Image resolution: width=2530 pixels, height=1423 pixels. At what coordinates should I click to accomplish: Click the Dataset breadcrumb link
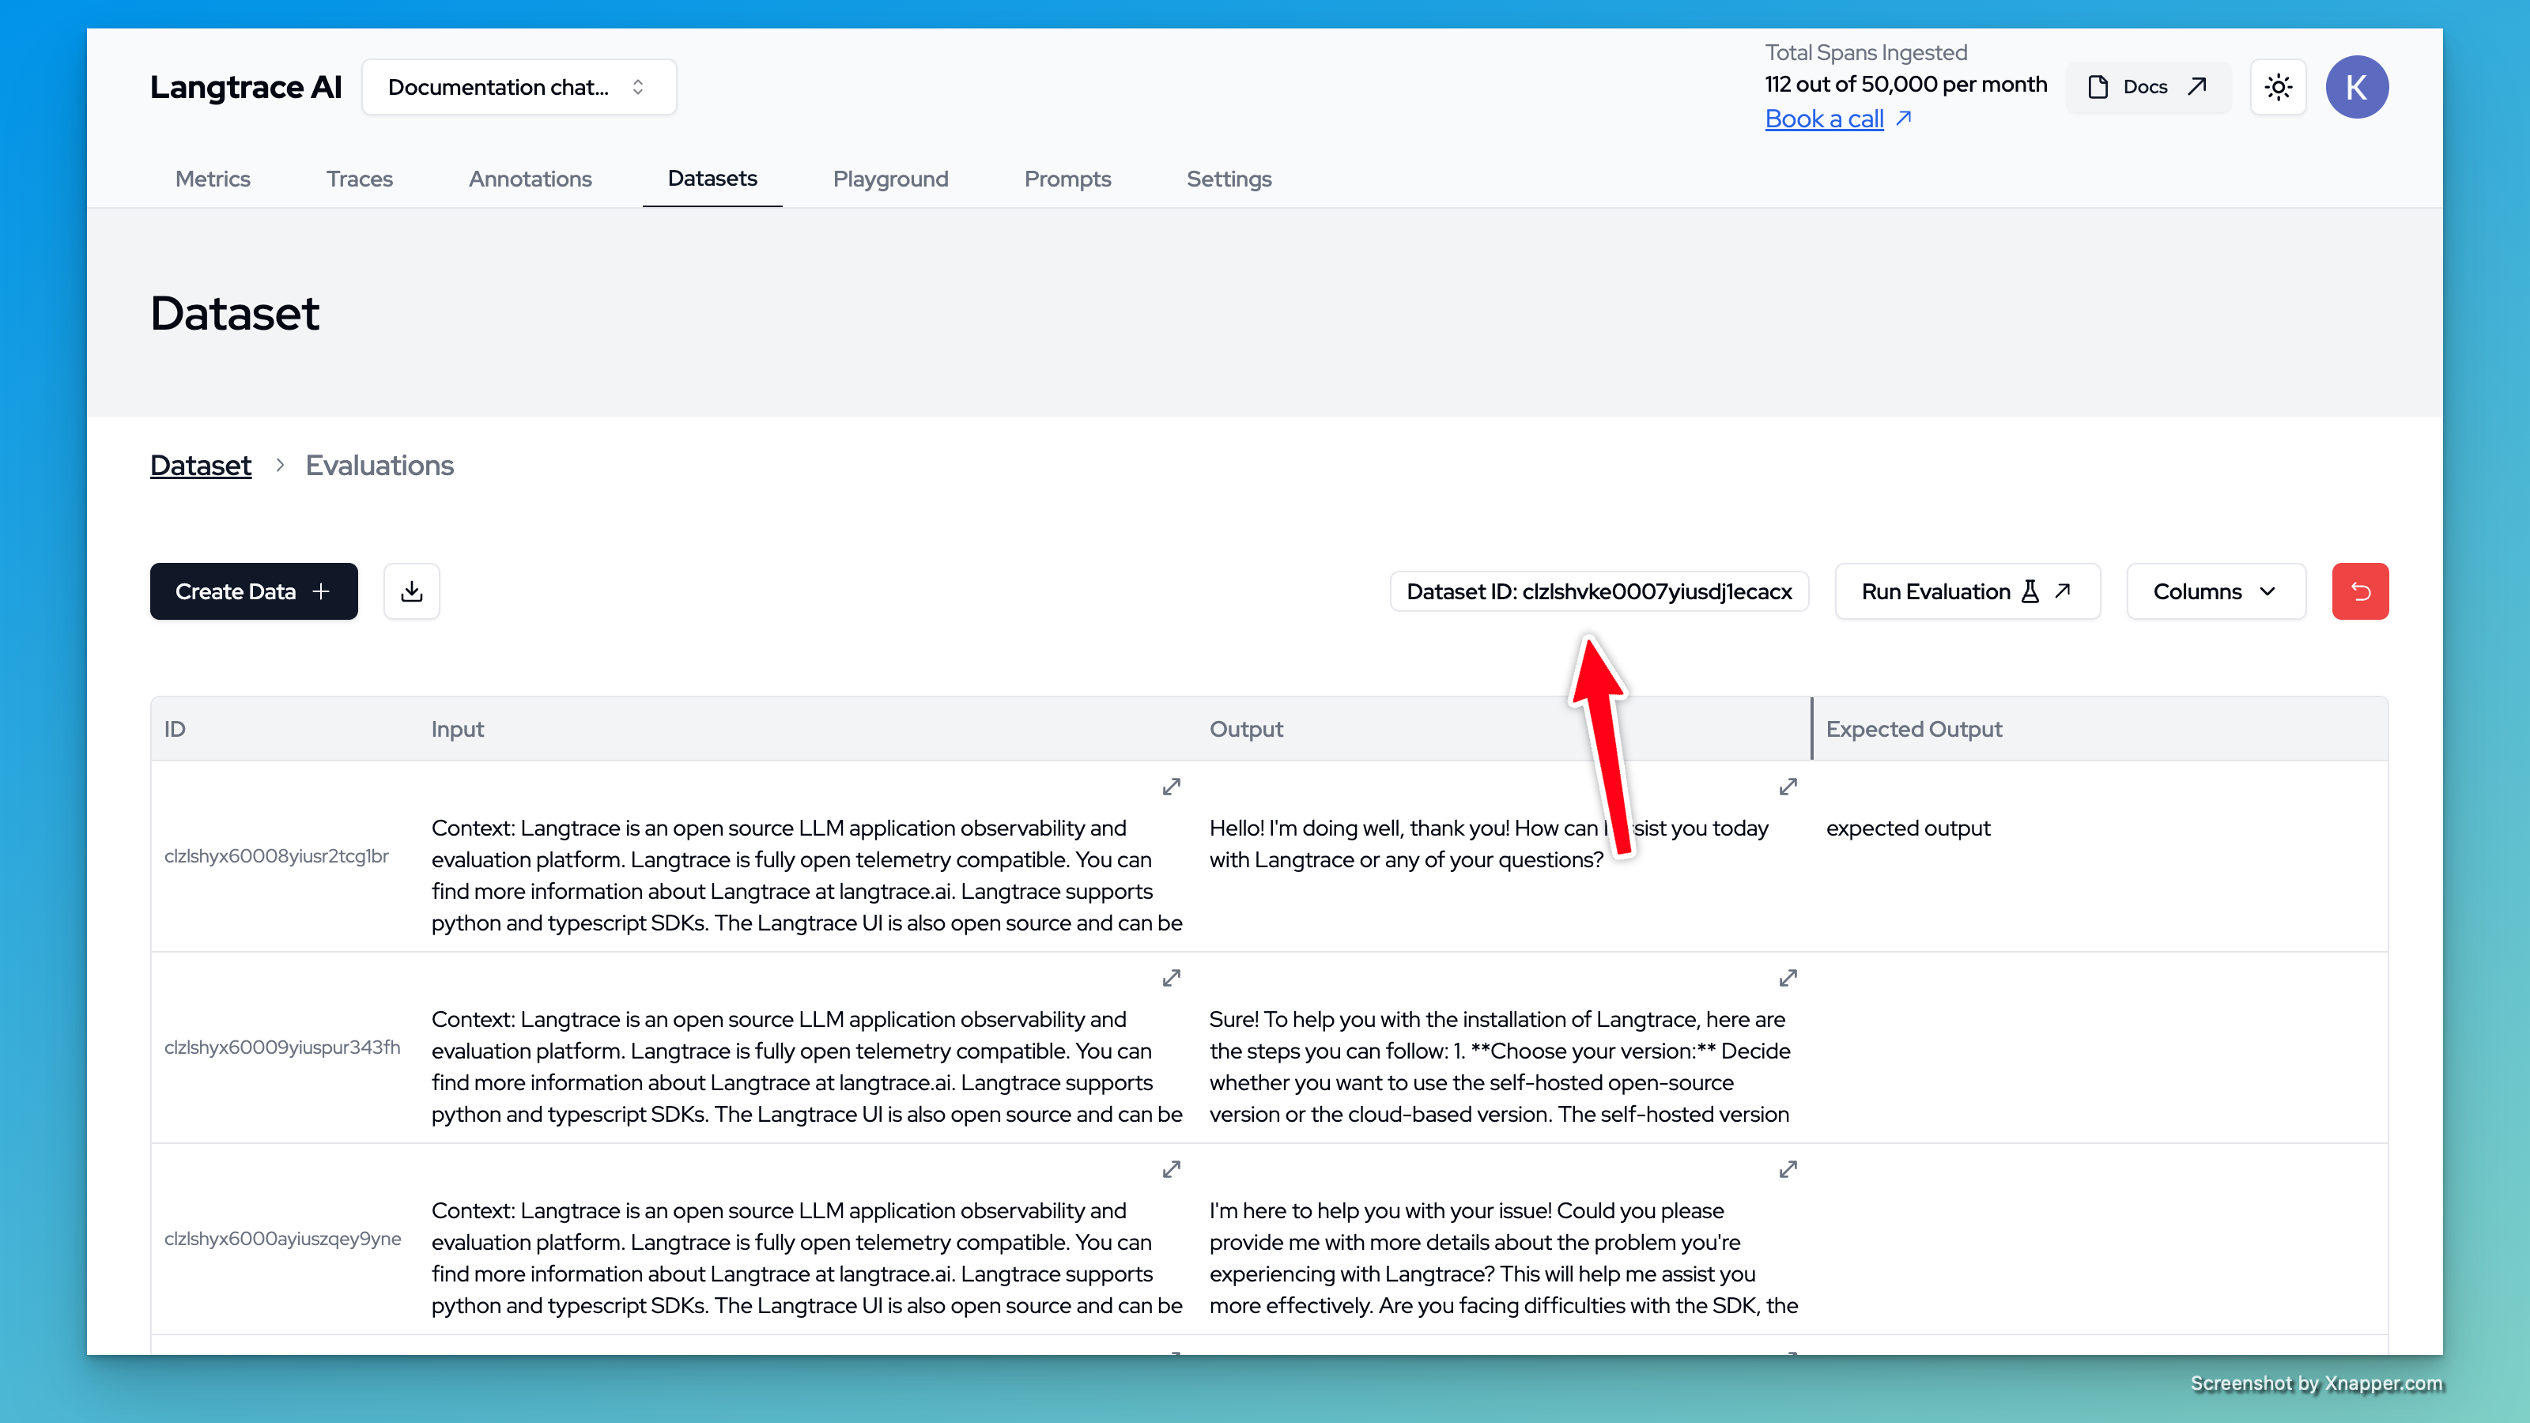200,466
